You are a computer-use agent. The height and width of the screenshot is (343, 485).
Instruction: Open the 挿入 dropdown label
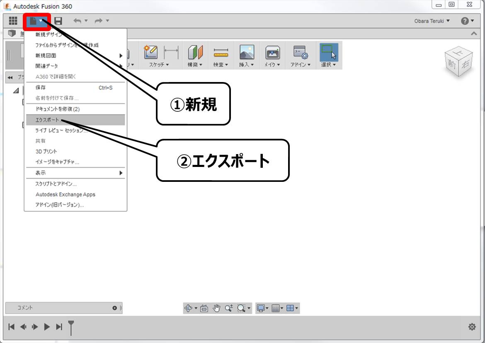click(x=246, y=65)
